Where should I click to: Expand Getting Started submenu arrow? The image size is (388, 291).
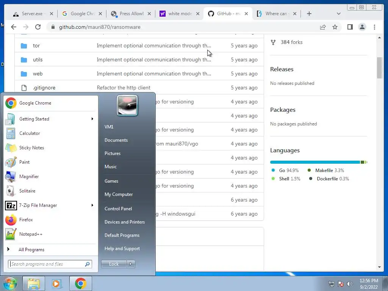coord(92,119)
